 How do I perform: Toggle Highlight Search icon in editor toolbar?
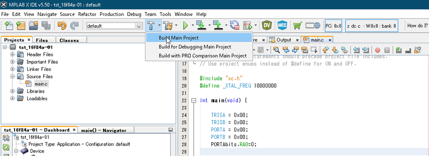[x=305, y=50]
